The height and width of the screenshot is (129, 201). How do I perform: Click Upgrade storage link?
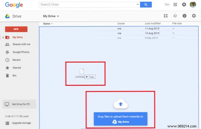coord(21,123)
